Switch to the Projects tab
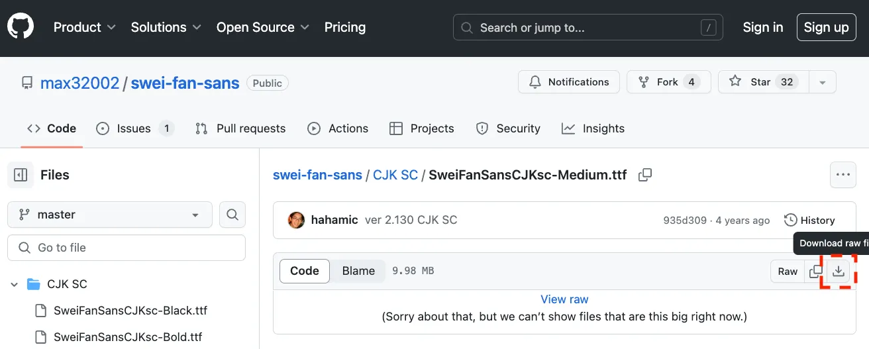 [422, 128]
